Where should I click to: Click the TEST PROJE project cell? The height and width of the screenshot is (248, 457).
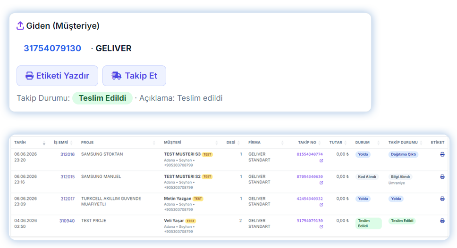[x=93, y=221]
